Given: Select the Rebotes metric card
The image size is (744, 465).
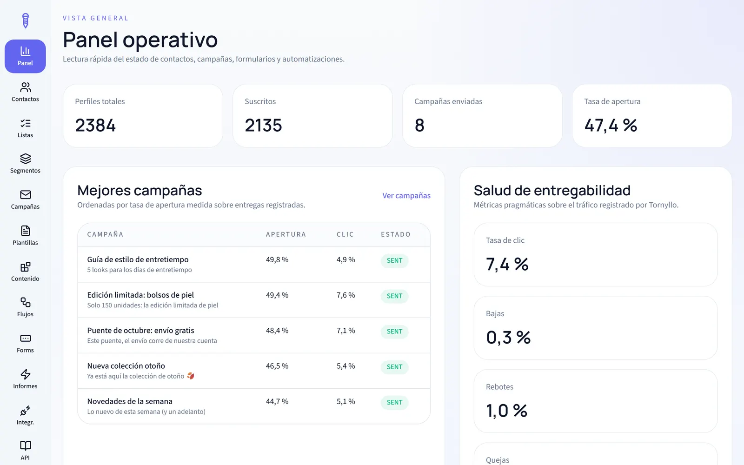Looking at the screenshot, I should click(x=596, y=401).
